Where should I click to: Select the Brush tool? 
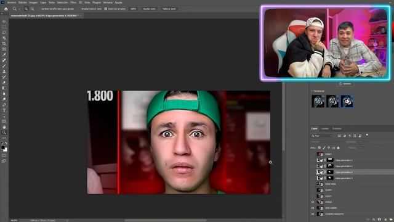point(4,66)
